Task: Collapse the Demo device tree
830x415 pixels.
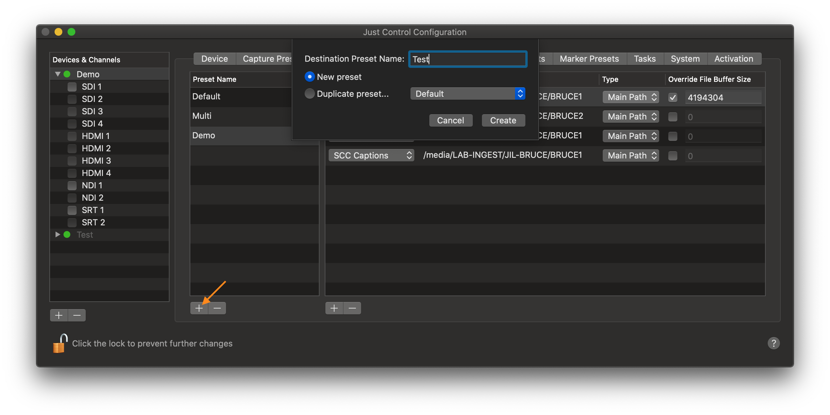Action: point(58,74)
